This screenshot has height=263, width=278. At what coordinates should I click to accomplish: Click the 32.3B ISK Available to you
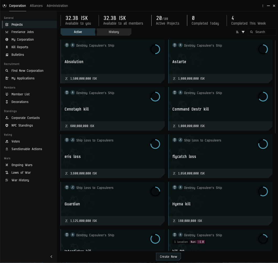tap(78, 20)
